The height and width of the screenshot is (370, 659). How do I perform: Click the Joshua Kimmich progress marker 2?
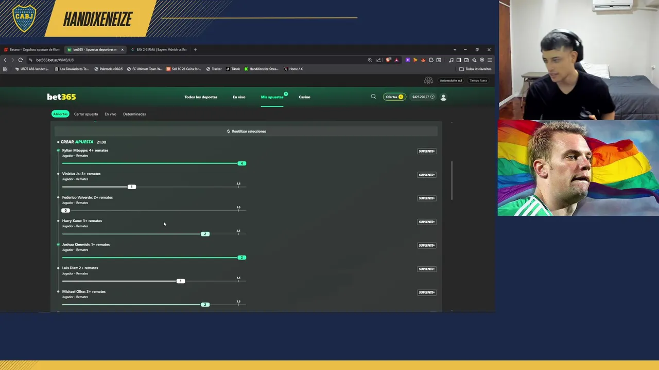(242, 257)
